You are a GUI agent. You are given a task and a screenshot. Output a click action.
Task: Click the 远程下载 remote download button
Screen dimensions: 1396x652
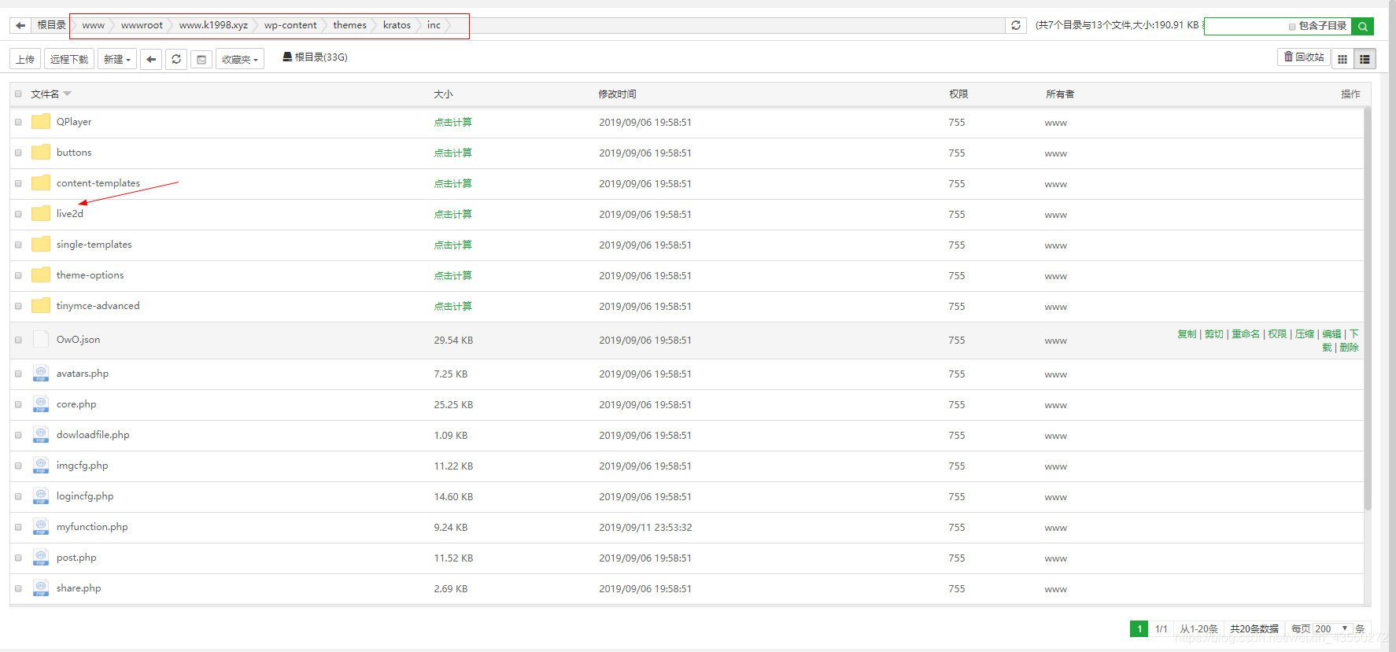69,59
